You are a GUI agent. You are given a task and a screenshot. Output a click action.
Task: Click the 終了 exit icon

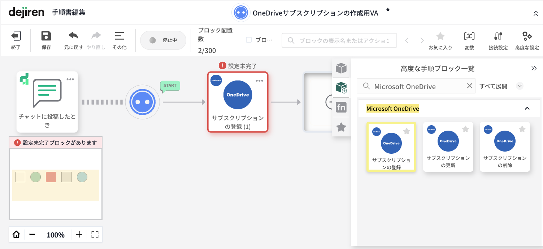[16, 36]
